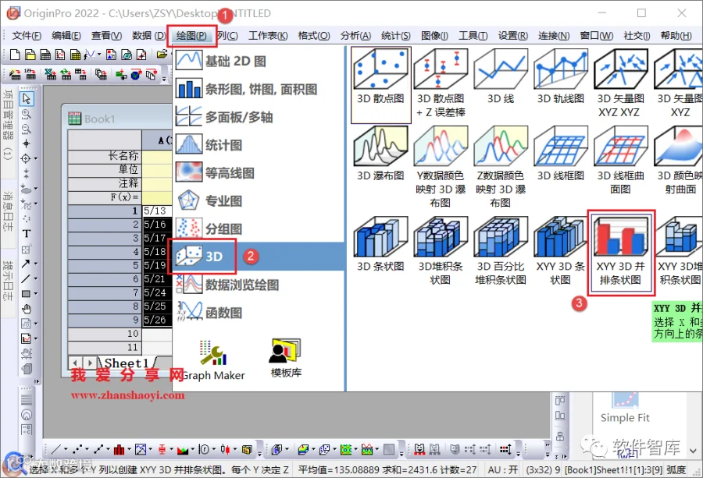Viewport: 703px width, 478px height.
Task: Click row header 10 in Book1
Action: coord(105,334)
